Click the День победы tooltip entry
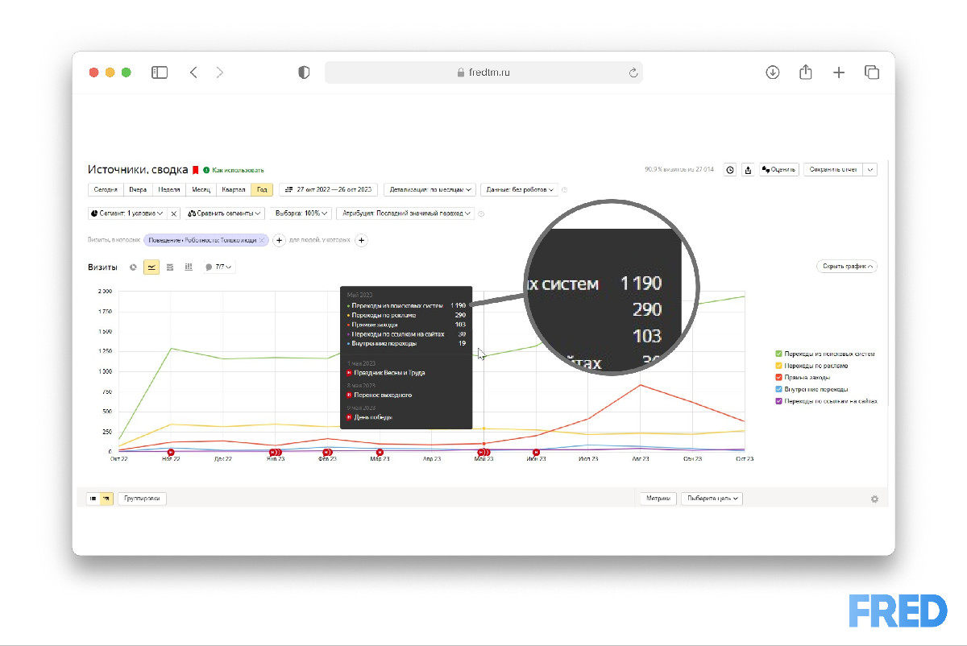Viewport: 967px width, 646px height. click(369, 417)
